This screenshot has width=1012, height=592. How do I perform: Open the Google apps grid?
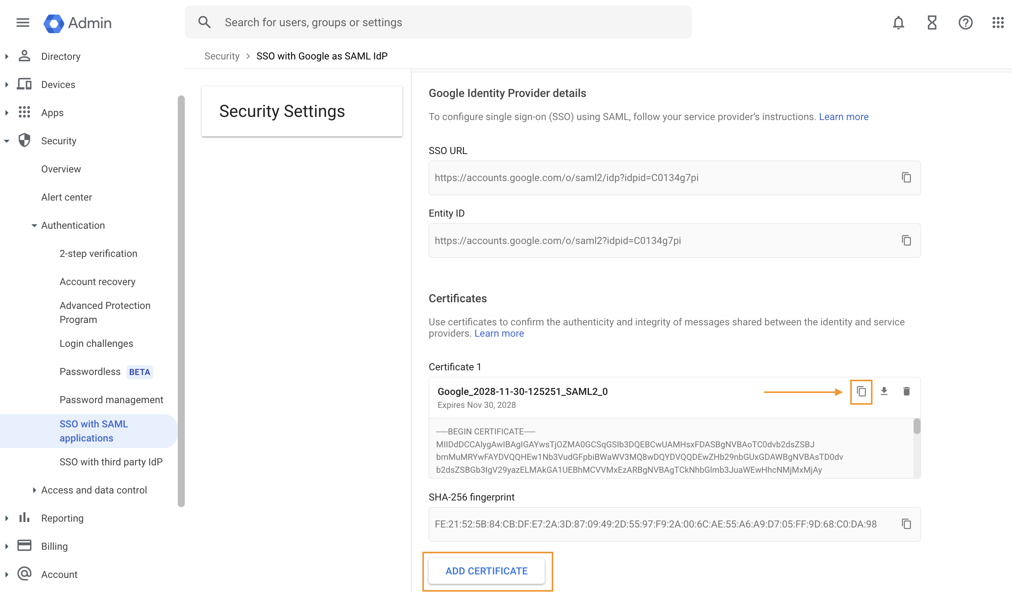pos(998,23)
